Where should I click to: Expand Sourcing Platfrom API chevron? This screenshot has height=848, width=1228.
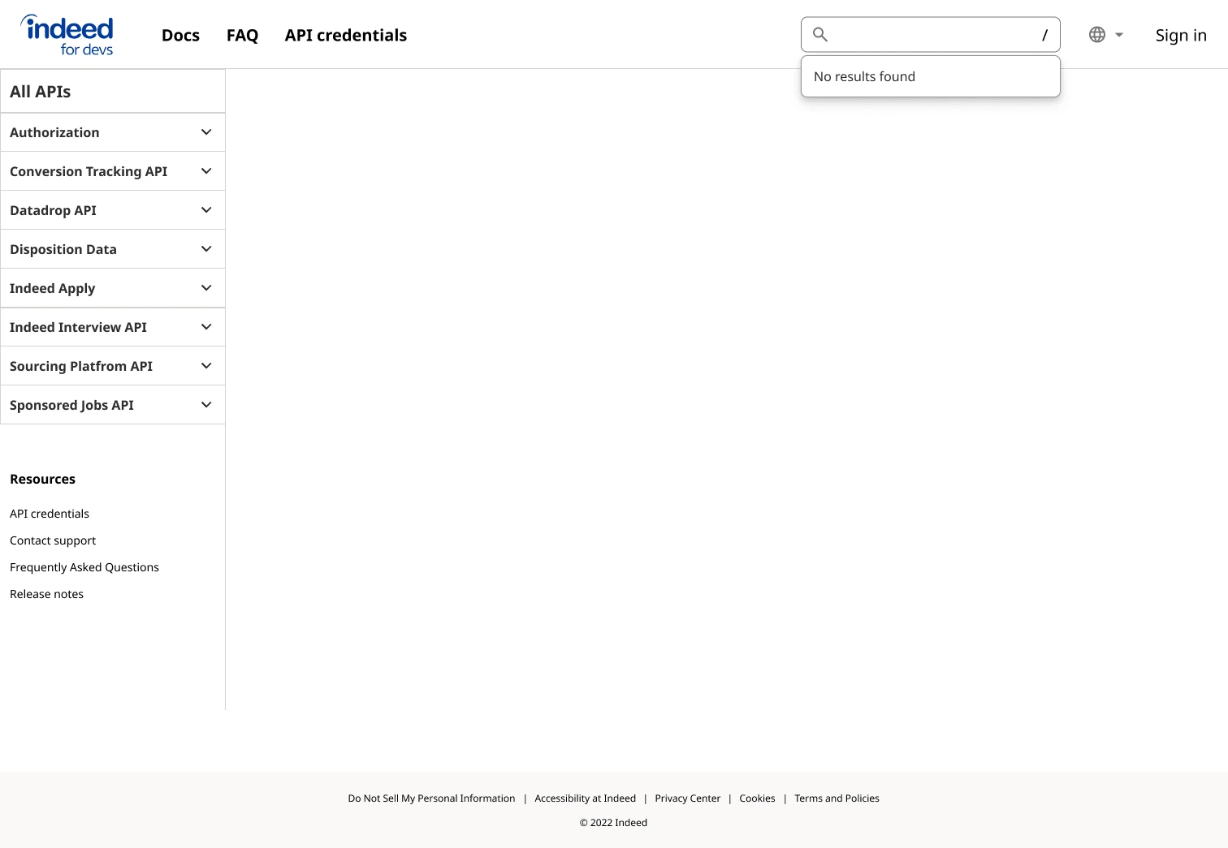tap(206, 366)
